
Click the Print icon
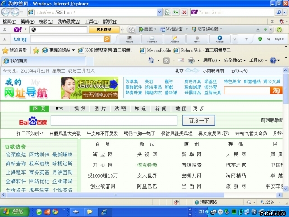(x=191, y=61)
